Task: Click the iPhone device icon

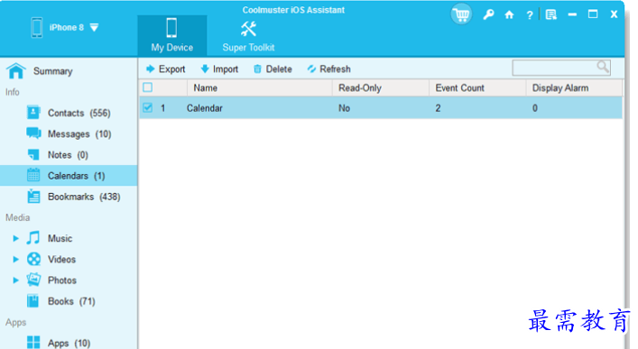Action: pos(37,28)
